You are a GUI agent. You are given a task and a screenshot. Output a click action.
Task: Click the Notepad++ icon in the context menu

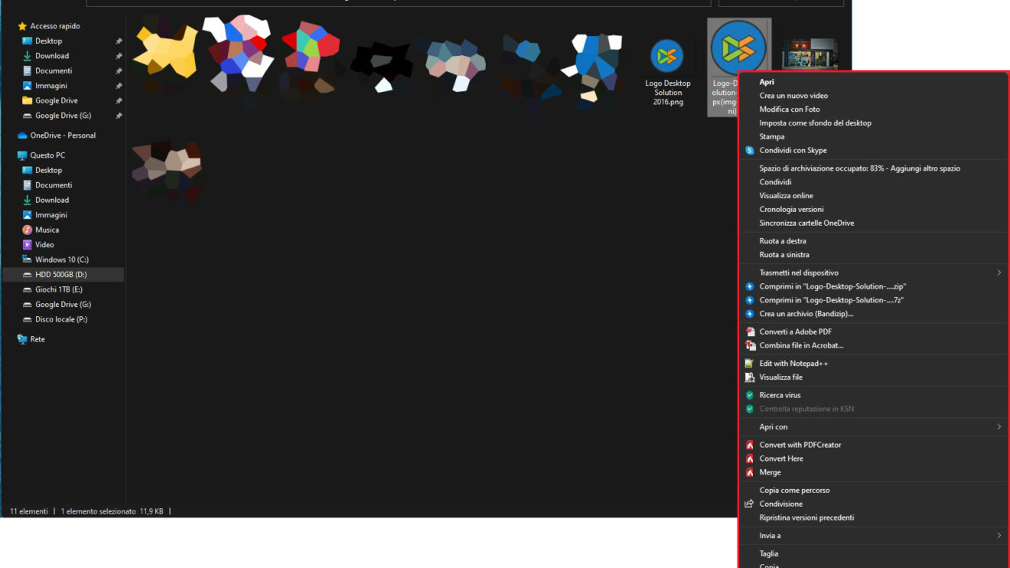click(750, 364)
